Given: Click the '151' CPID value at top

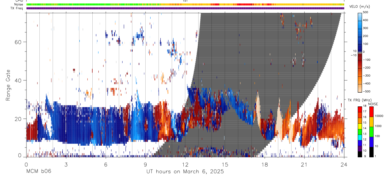Looking at the screenshot, I should click(185, 1).
